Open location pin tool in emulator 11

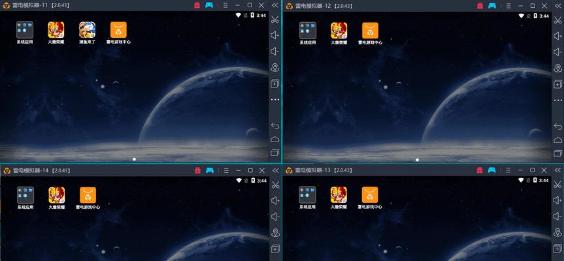pyautogui.click(x=275, y=67)
